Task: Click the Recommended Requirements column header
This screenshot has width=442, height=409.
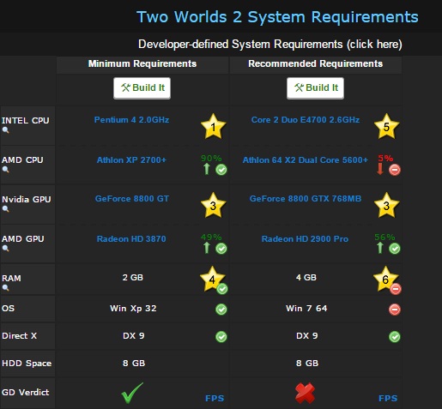Action: 315,63
